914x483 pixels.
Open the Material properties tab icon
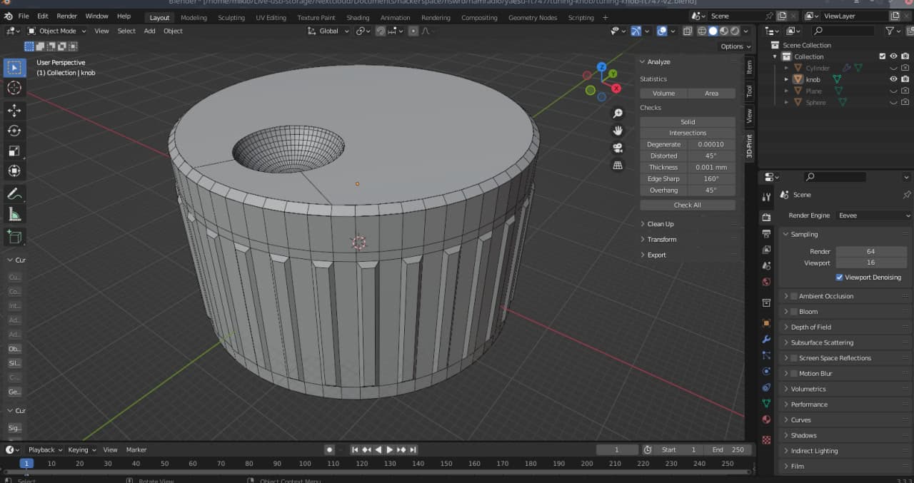click(766, 420)
